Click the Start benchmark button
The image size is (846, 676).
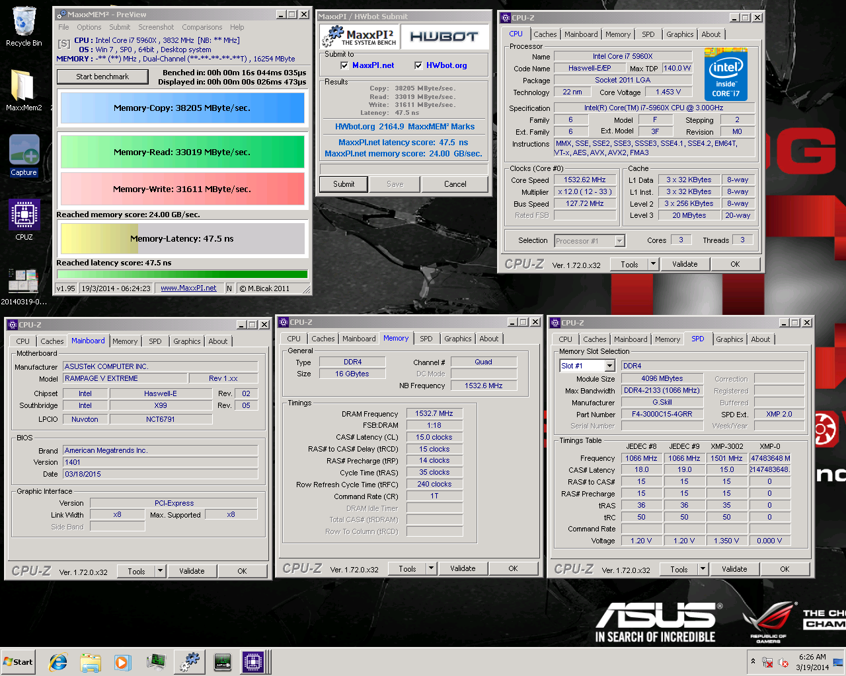click(x=102, y=77)
